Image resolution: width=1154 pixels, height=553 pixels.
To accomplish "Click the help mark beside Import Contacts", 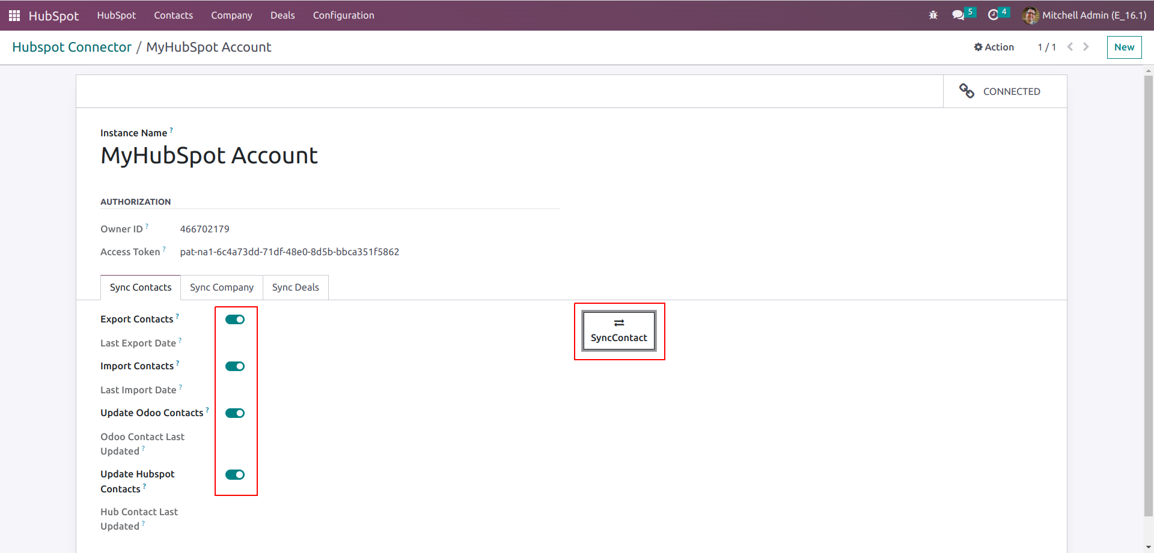I will (177, 363).
